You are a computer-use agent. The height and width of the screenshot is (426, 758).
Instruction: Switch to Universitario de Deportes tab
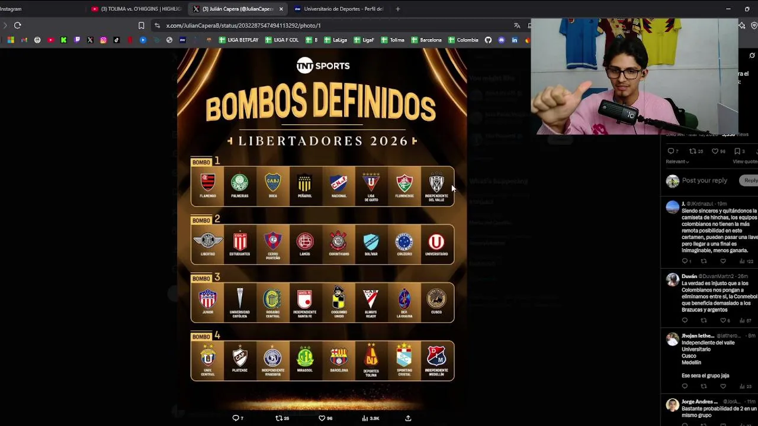pyautogui.click(x=339, y=9)
